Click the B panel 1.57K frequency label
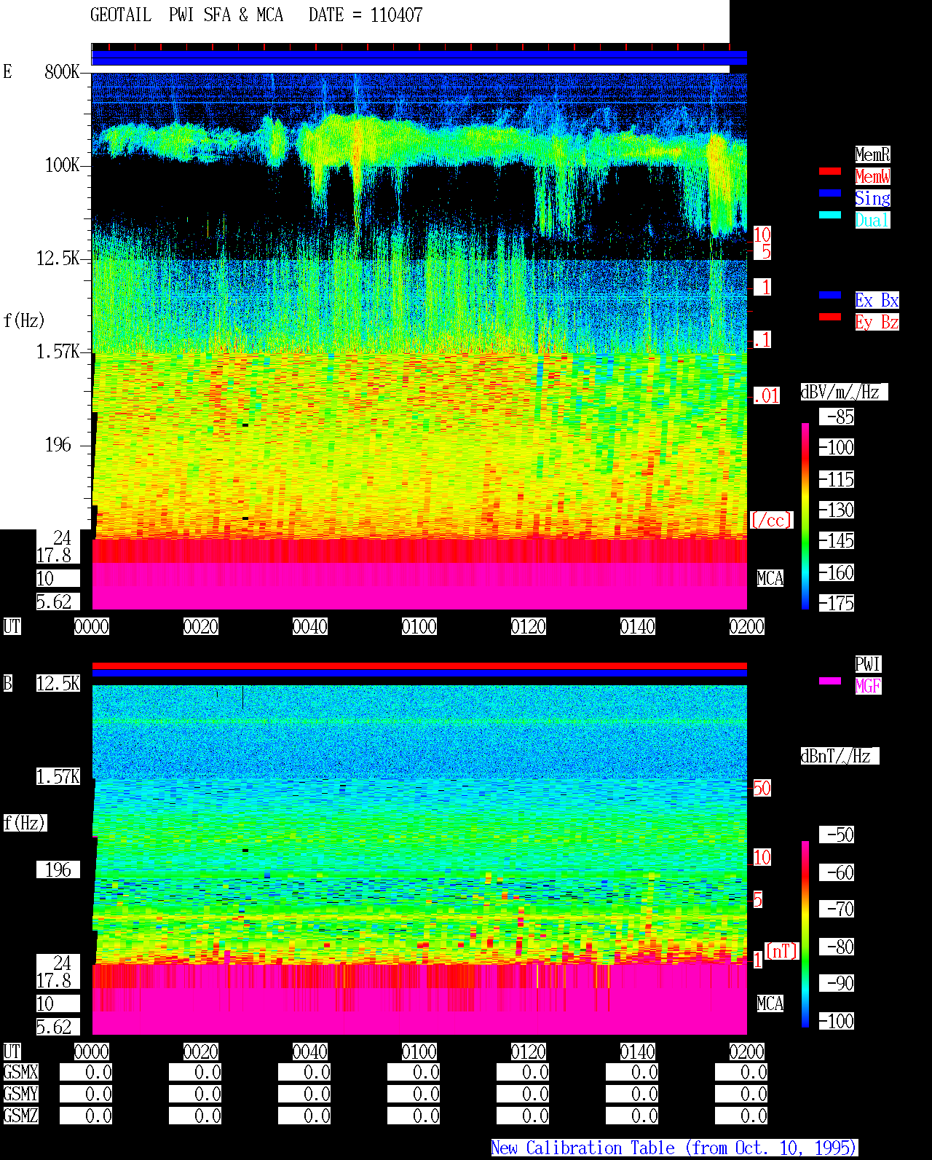The height and width of the screenshot is (1160, 932). [58, 776]
